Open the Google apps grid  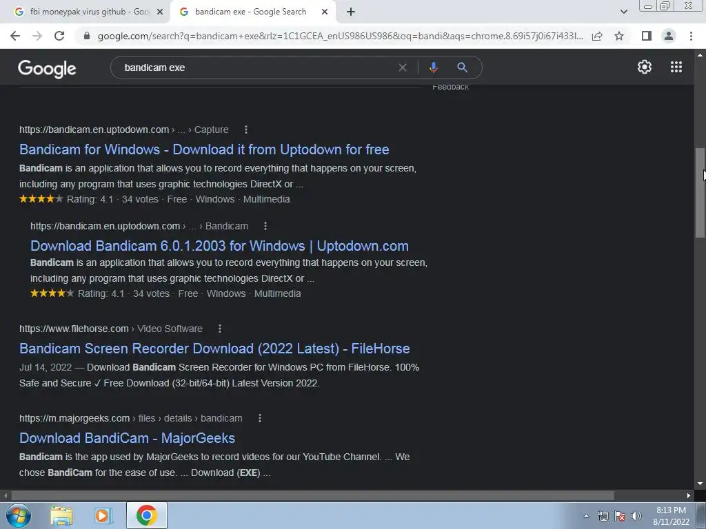click(x=676, y=67)
